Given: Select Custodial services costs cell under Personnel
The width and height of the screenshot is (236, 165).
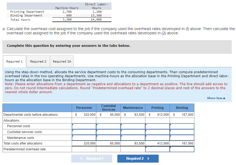Looking at the screenshot, I should click(84, 132).
